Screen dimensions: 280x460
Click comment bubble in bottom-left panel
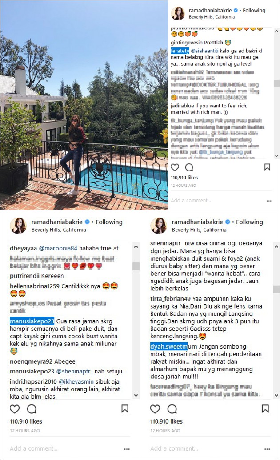point(32,409)
